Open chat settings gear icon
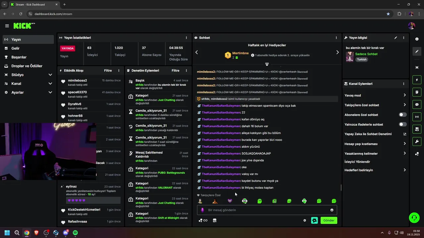The image size is (424, 238). tap(305, 220)
